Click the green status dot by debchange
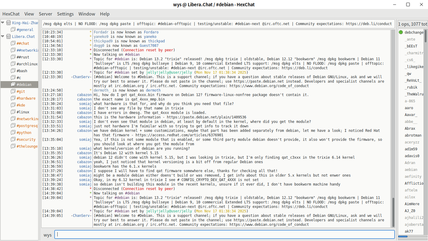The width and height of the screenshot is (428, 241). pyautogui.click(x=401, y=32)
